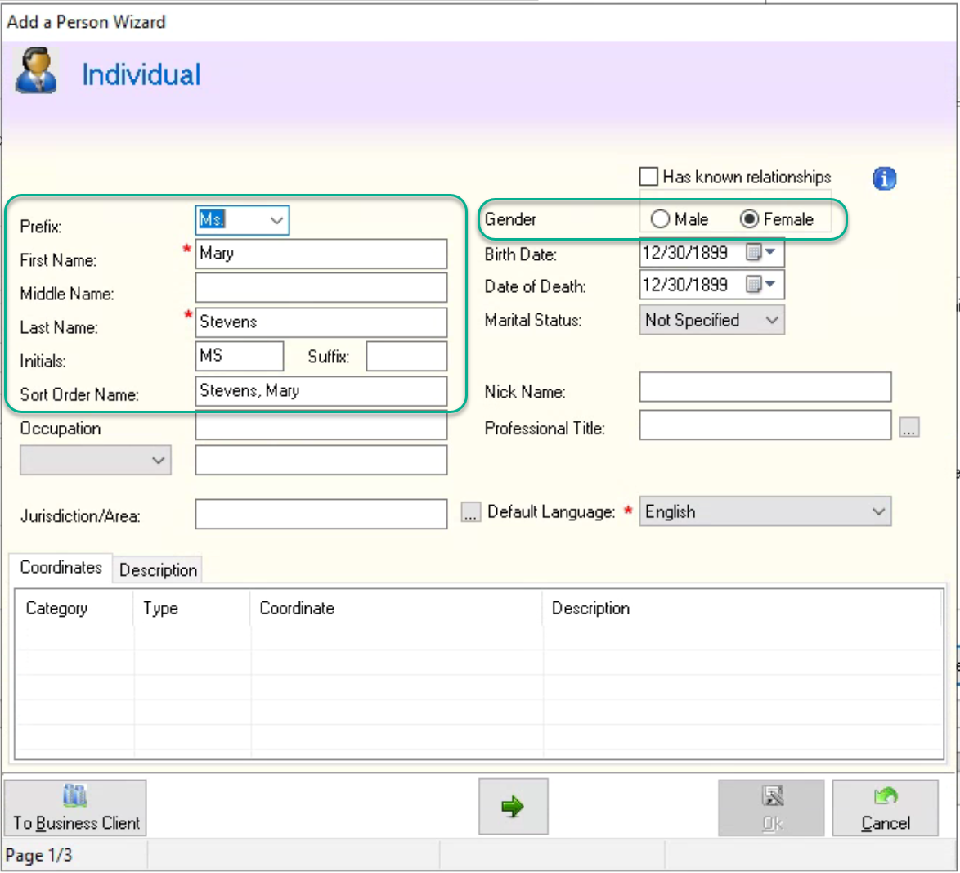960x873 pixels.
Task: Click the Coordinate column header
Action: 396,609
